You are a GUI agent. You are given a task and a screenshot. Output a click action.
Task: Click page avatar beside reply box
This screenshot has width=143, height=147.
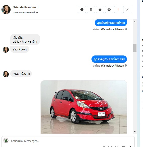point(6,140)
